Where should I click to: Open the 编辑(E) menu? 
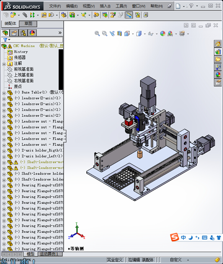point(72,6)
